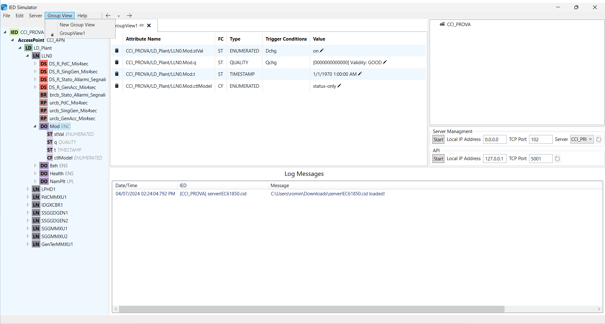605x324 pixels.
Task: Edit the Validity: GOOD quality value
Action: click(385, 62)
